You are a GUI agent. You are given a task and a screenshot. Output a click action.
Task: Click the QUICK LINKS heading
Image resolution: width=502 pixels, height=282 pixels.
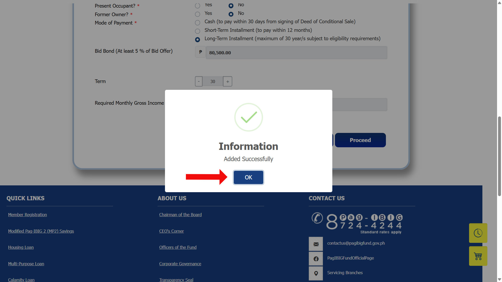pyautogui.click(x=25, y=198)
